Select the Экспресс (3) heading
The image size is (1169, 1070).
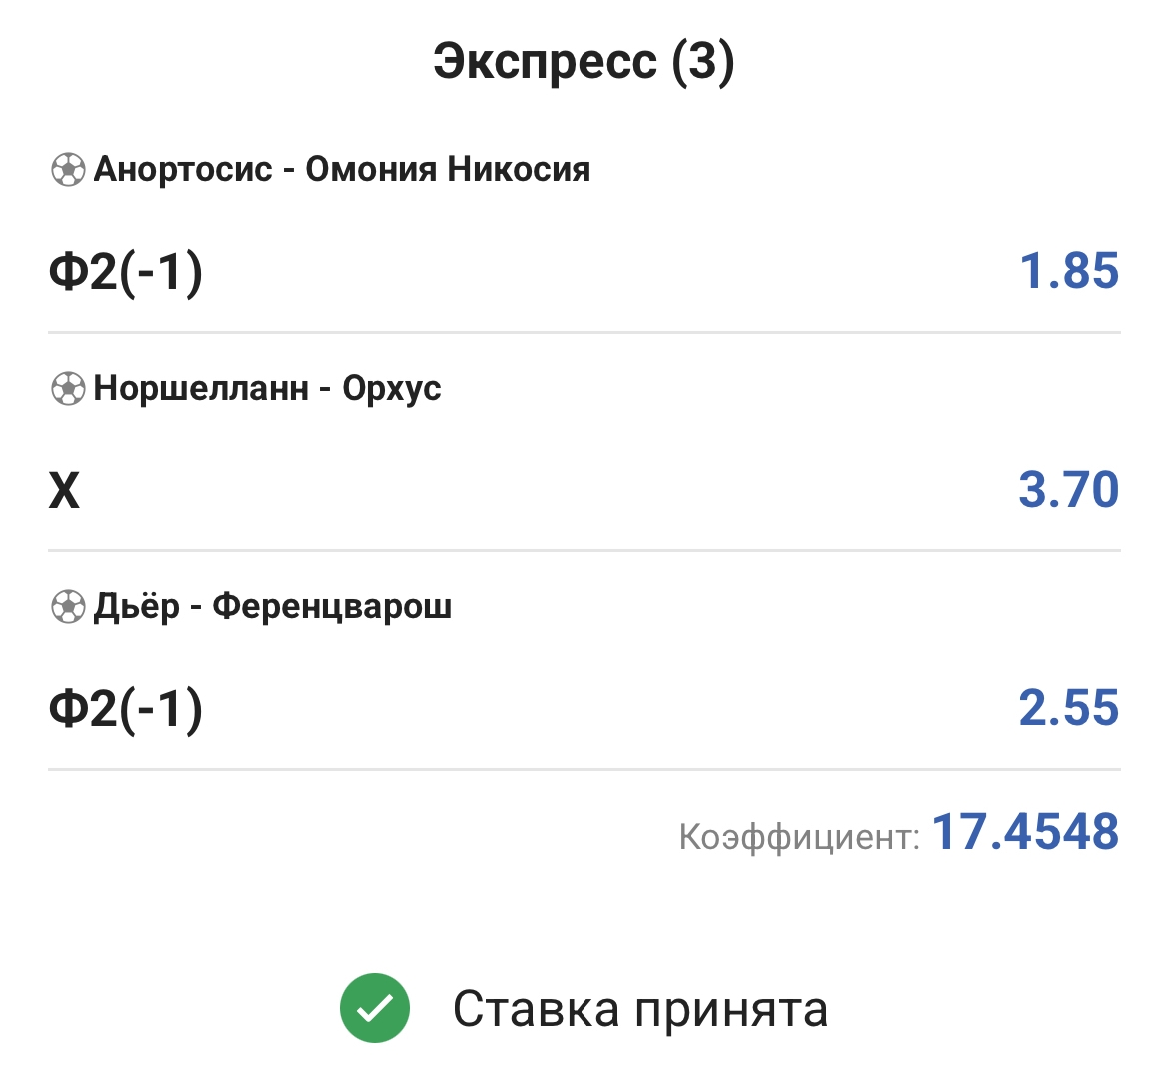[x=584, y=62]
